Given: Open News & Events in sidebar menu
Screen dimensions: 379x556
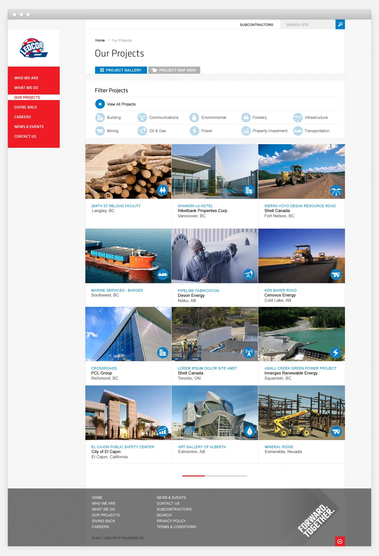Looking at the screenshot, I should tap(29, 127).
